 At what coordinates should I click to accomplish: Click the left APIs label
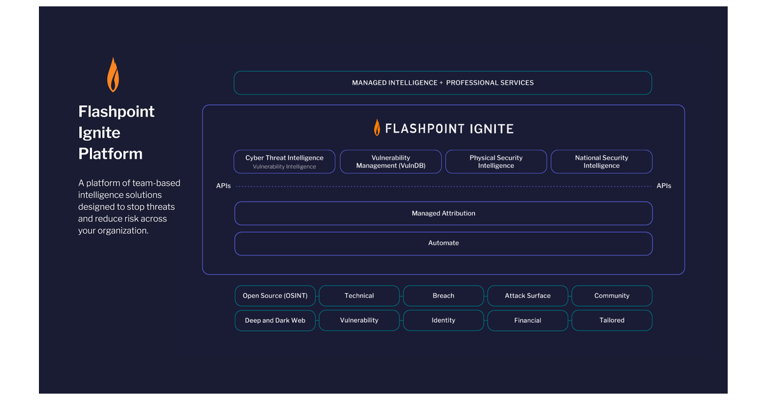[223, 186]
